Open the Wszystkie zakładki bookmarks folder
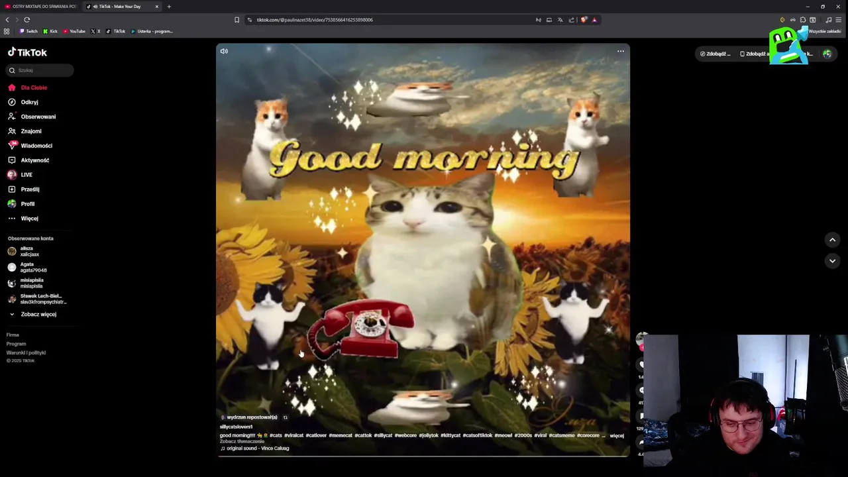This screenshot has width=848, height=477. point(825,31)
